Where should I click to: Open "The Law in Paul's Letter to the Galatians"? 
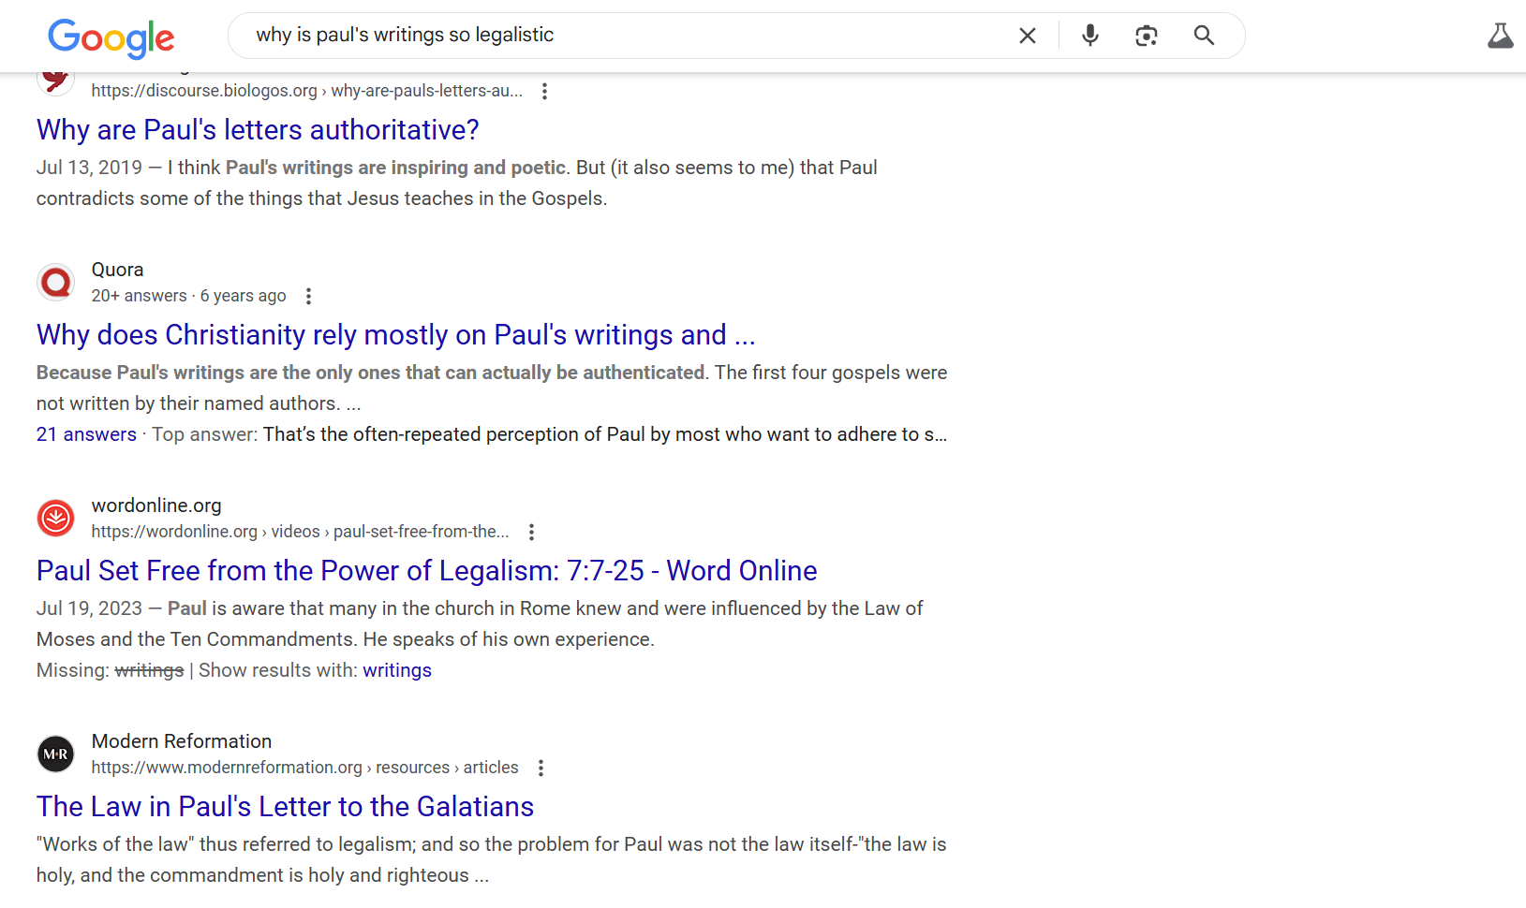285,806
